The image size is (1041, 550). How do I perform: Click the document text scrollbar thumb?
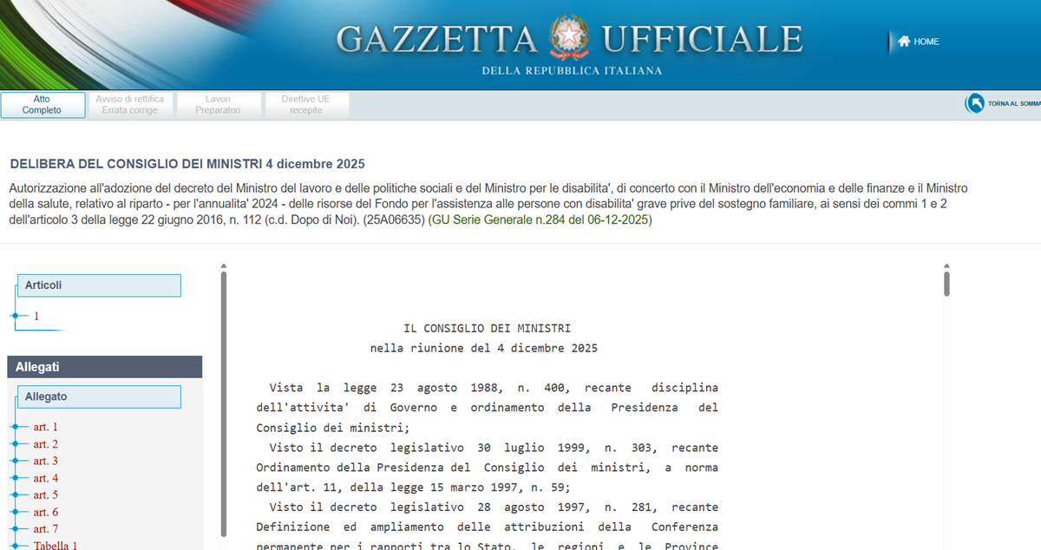point(946,284)
